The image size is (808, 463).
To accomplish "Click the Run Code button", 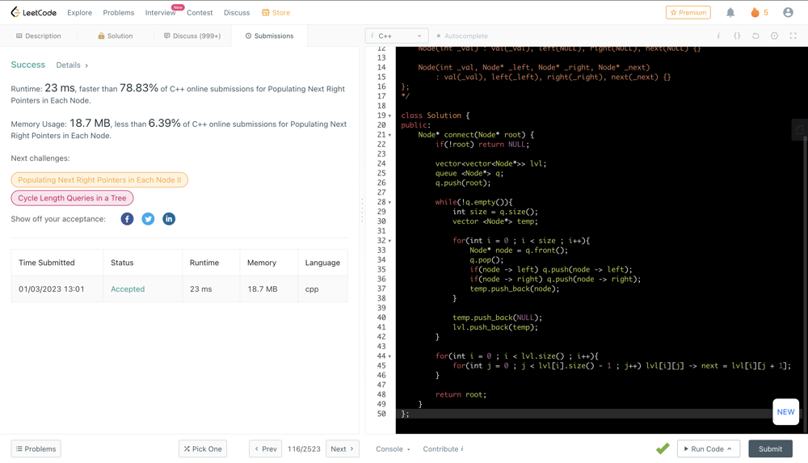I will click(709, 448).
